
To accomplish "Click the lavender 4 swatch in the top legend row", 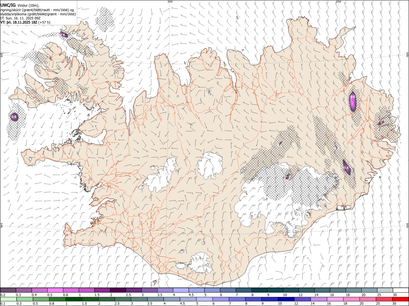I will [x=181, y=290].
